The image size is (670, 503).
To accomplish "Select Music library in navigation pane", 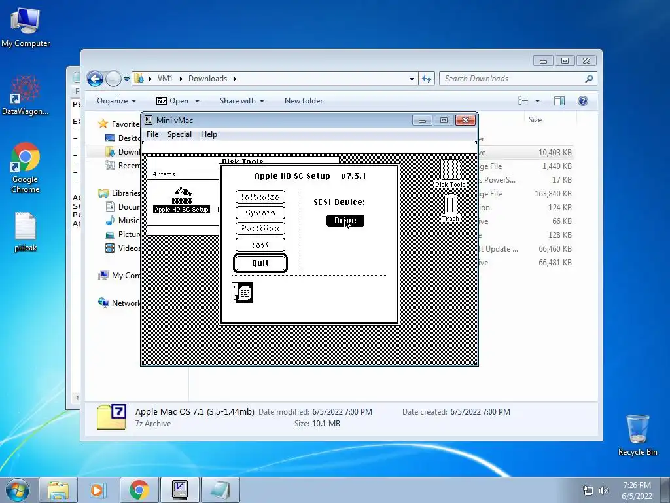I will click(x=122, y=220).
